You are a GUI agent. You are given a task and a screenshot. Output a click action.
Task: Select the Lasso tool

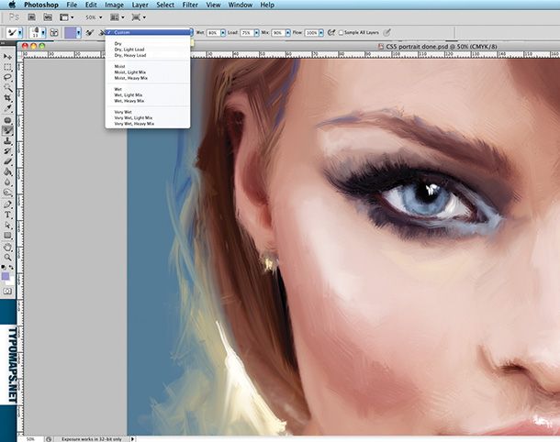click(7, 77)
